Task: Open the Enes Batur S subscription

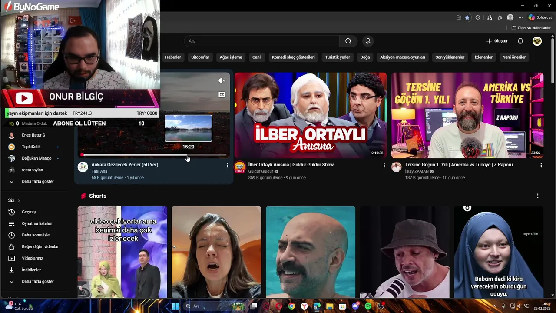Action: [34, 135]
